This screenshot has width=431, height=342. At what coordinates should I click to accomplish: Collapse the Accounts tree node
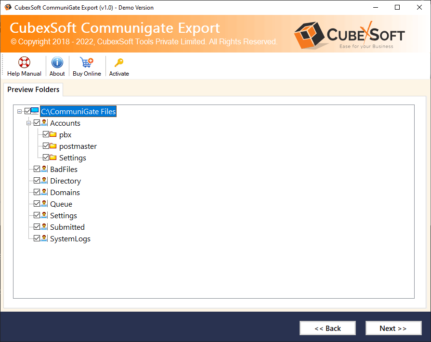pyautogui.click(x=28, y=123)
